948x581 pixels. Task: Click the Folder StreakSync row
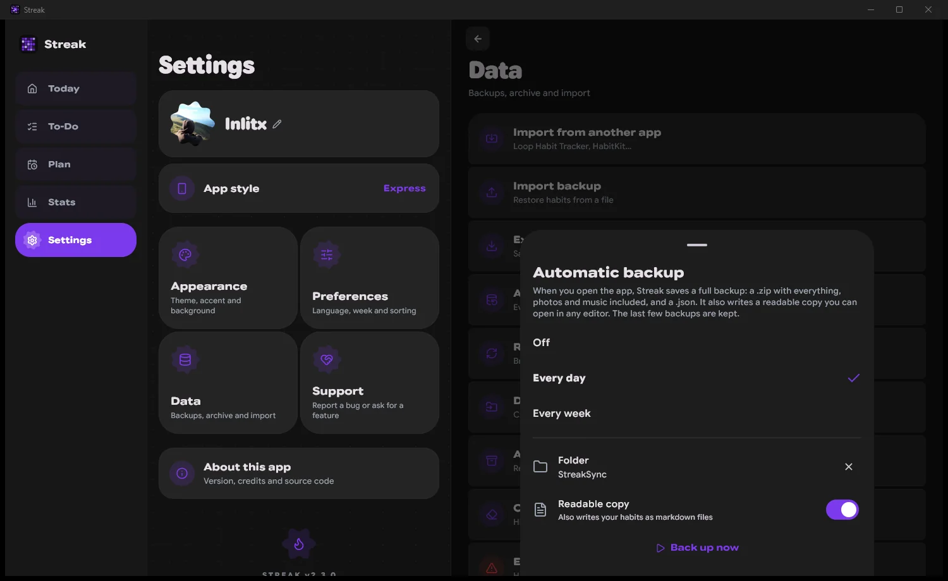697,467
